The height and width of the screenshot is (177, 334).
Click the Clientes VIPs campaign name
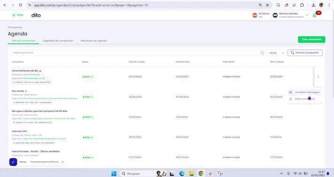(x=19, y=131)
